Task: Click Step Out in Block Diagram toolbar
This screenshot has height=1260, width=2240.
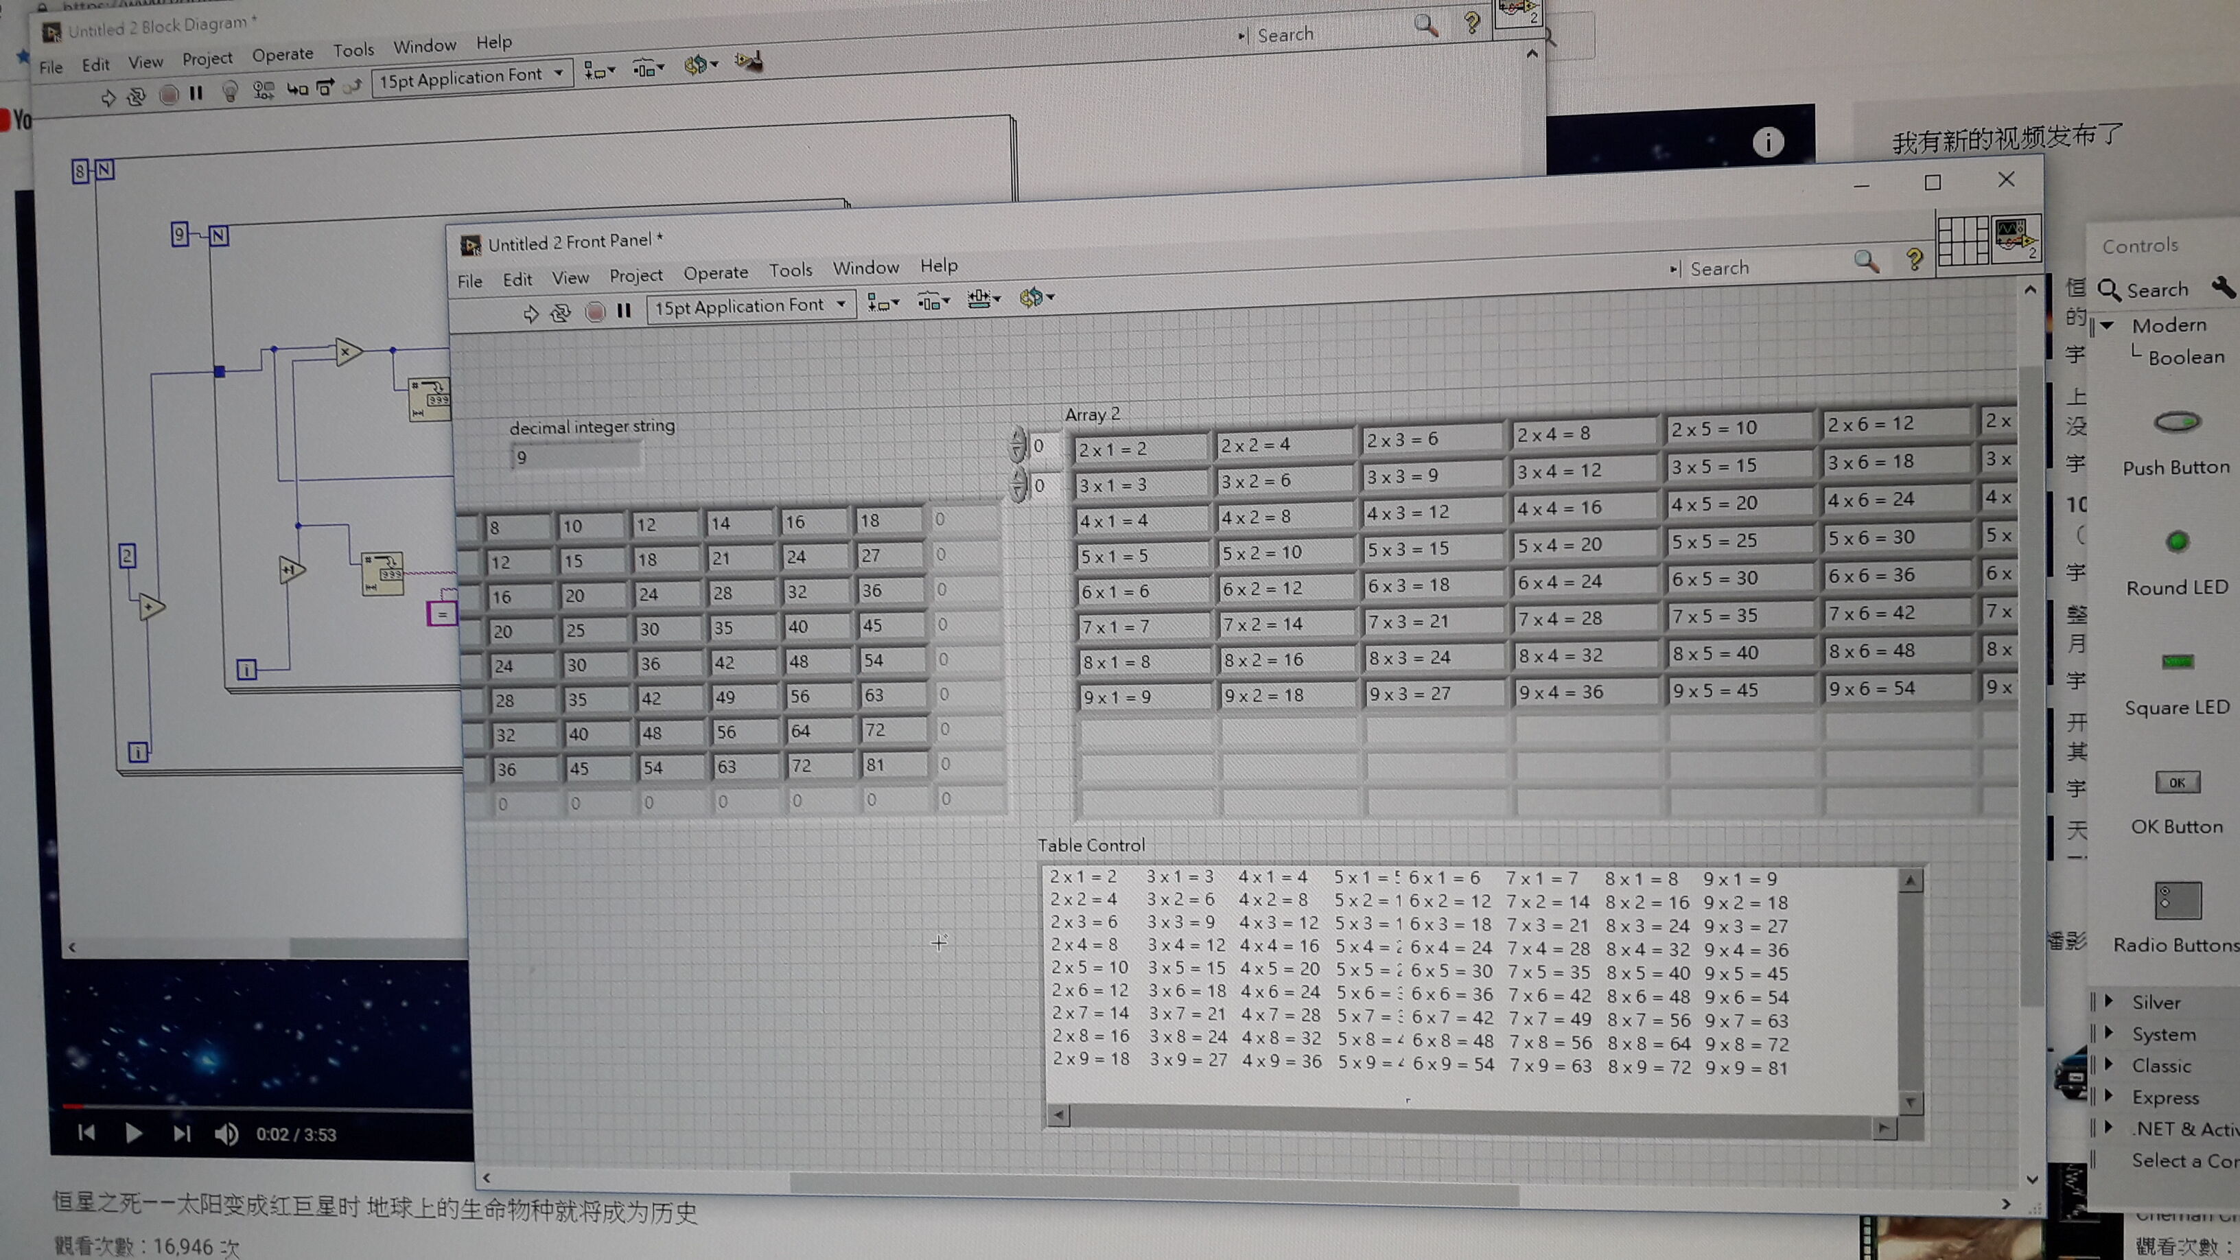Action: coord(352,86)
